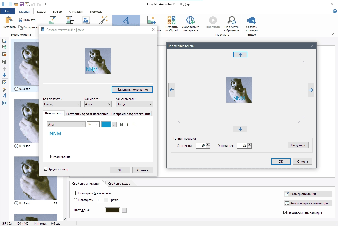
Task: Open the Помощь ribbon tab
Action: click(x=96, y=12)
